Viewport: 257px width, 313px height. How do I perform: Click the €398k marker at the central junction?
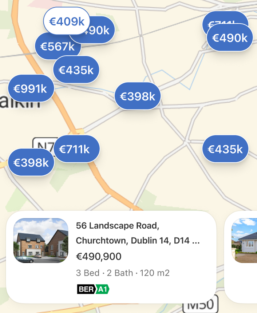point(138,96)
